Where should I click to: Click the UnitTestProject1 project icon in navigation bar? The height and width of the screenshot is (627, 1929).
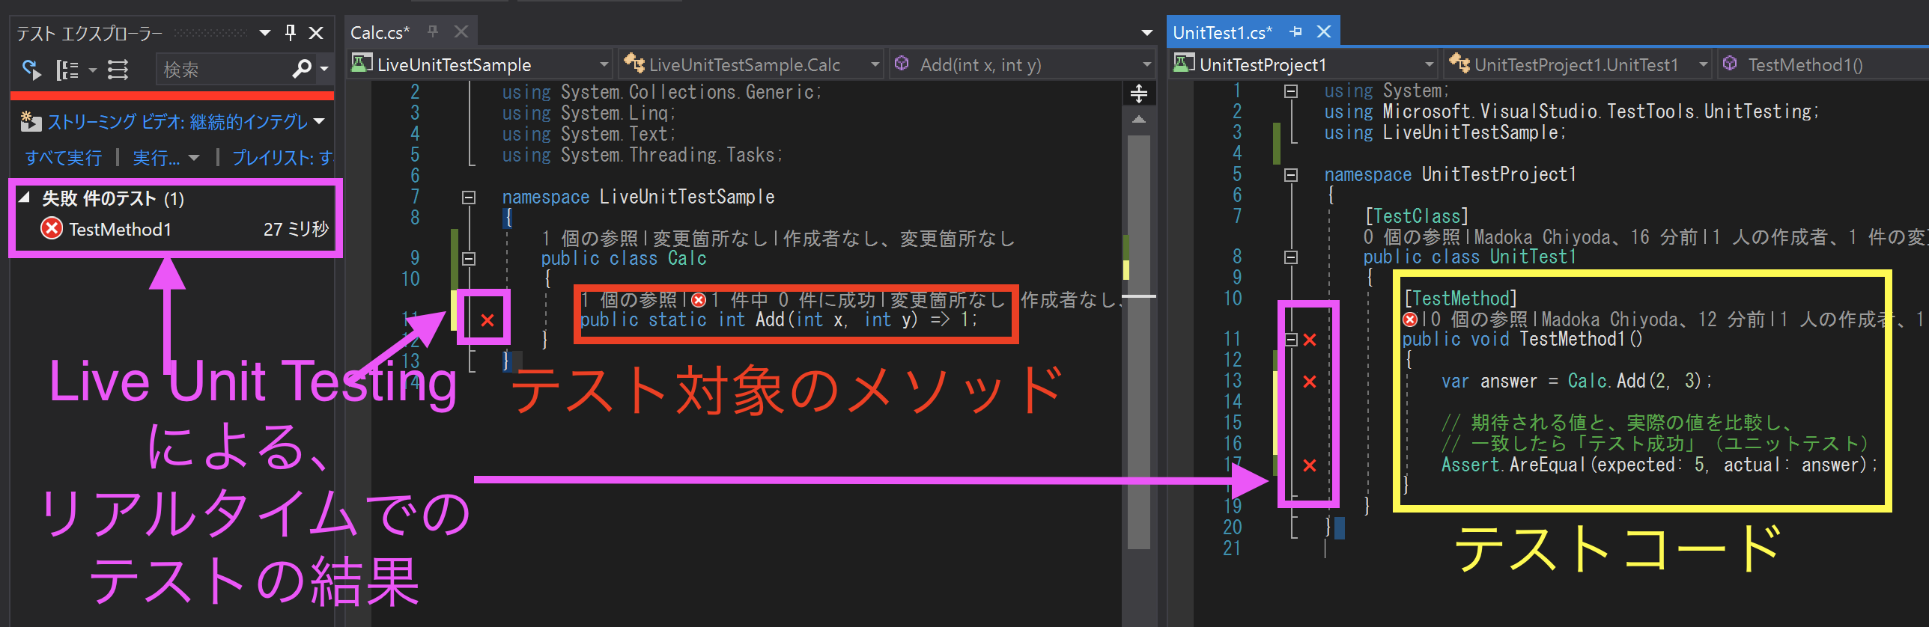tap(1184, 63)
